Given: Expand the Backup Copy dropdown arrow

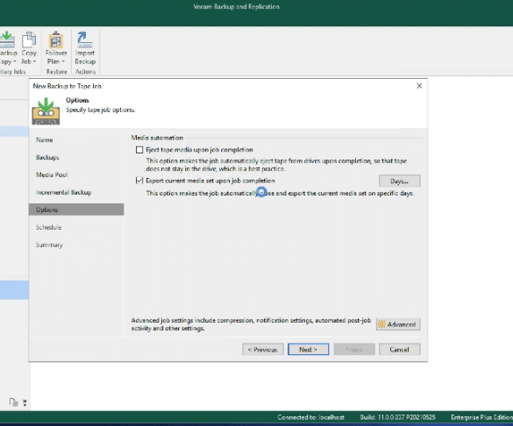Looking at the screenshot, I should [x=15, y=61].
